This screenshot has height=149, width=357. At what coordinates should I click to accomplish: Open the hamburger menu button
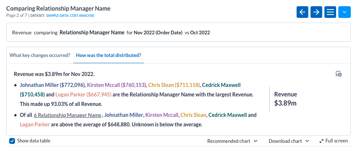[x=330, y=12]
